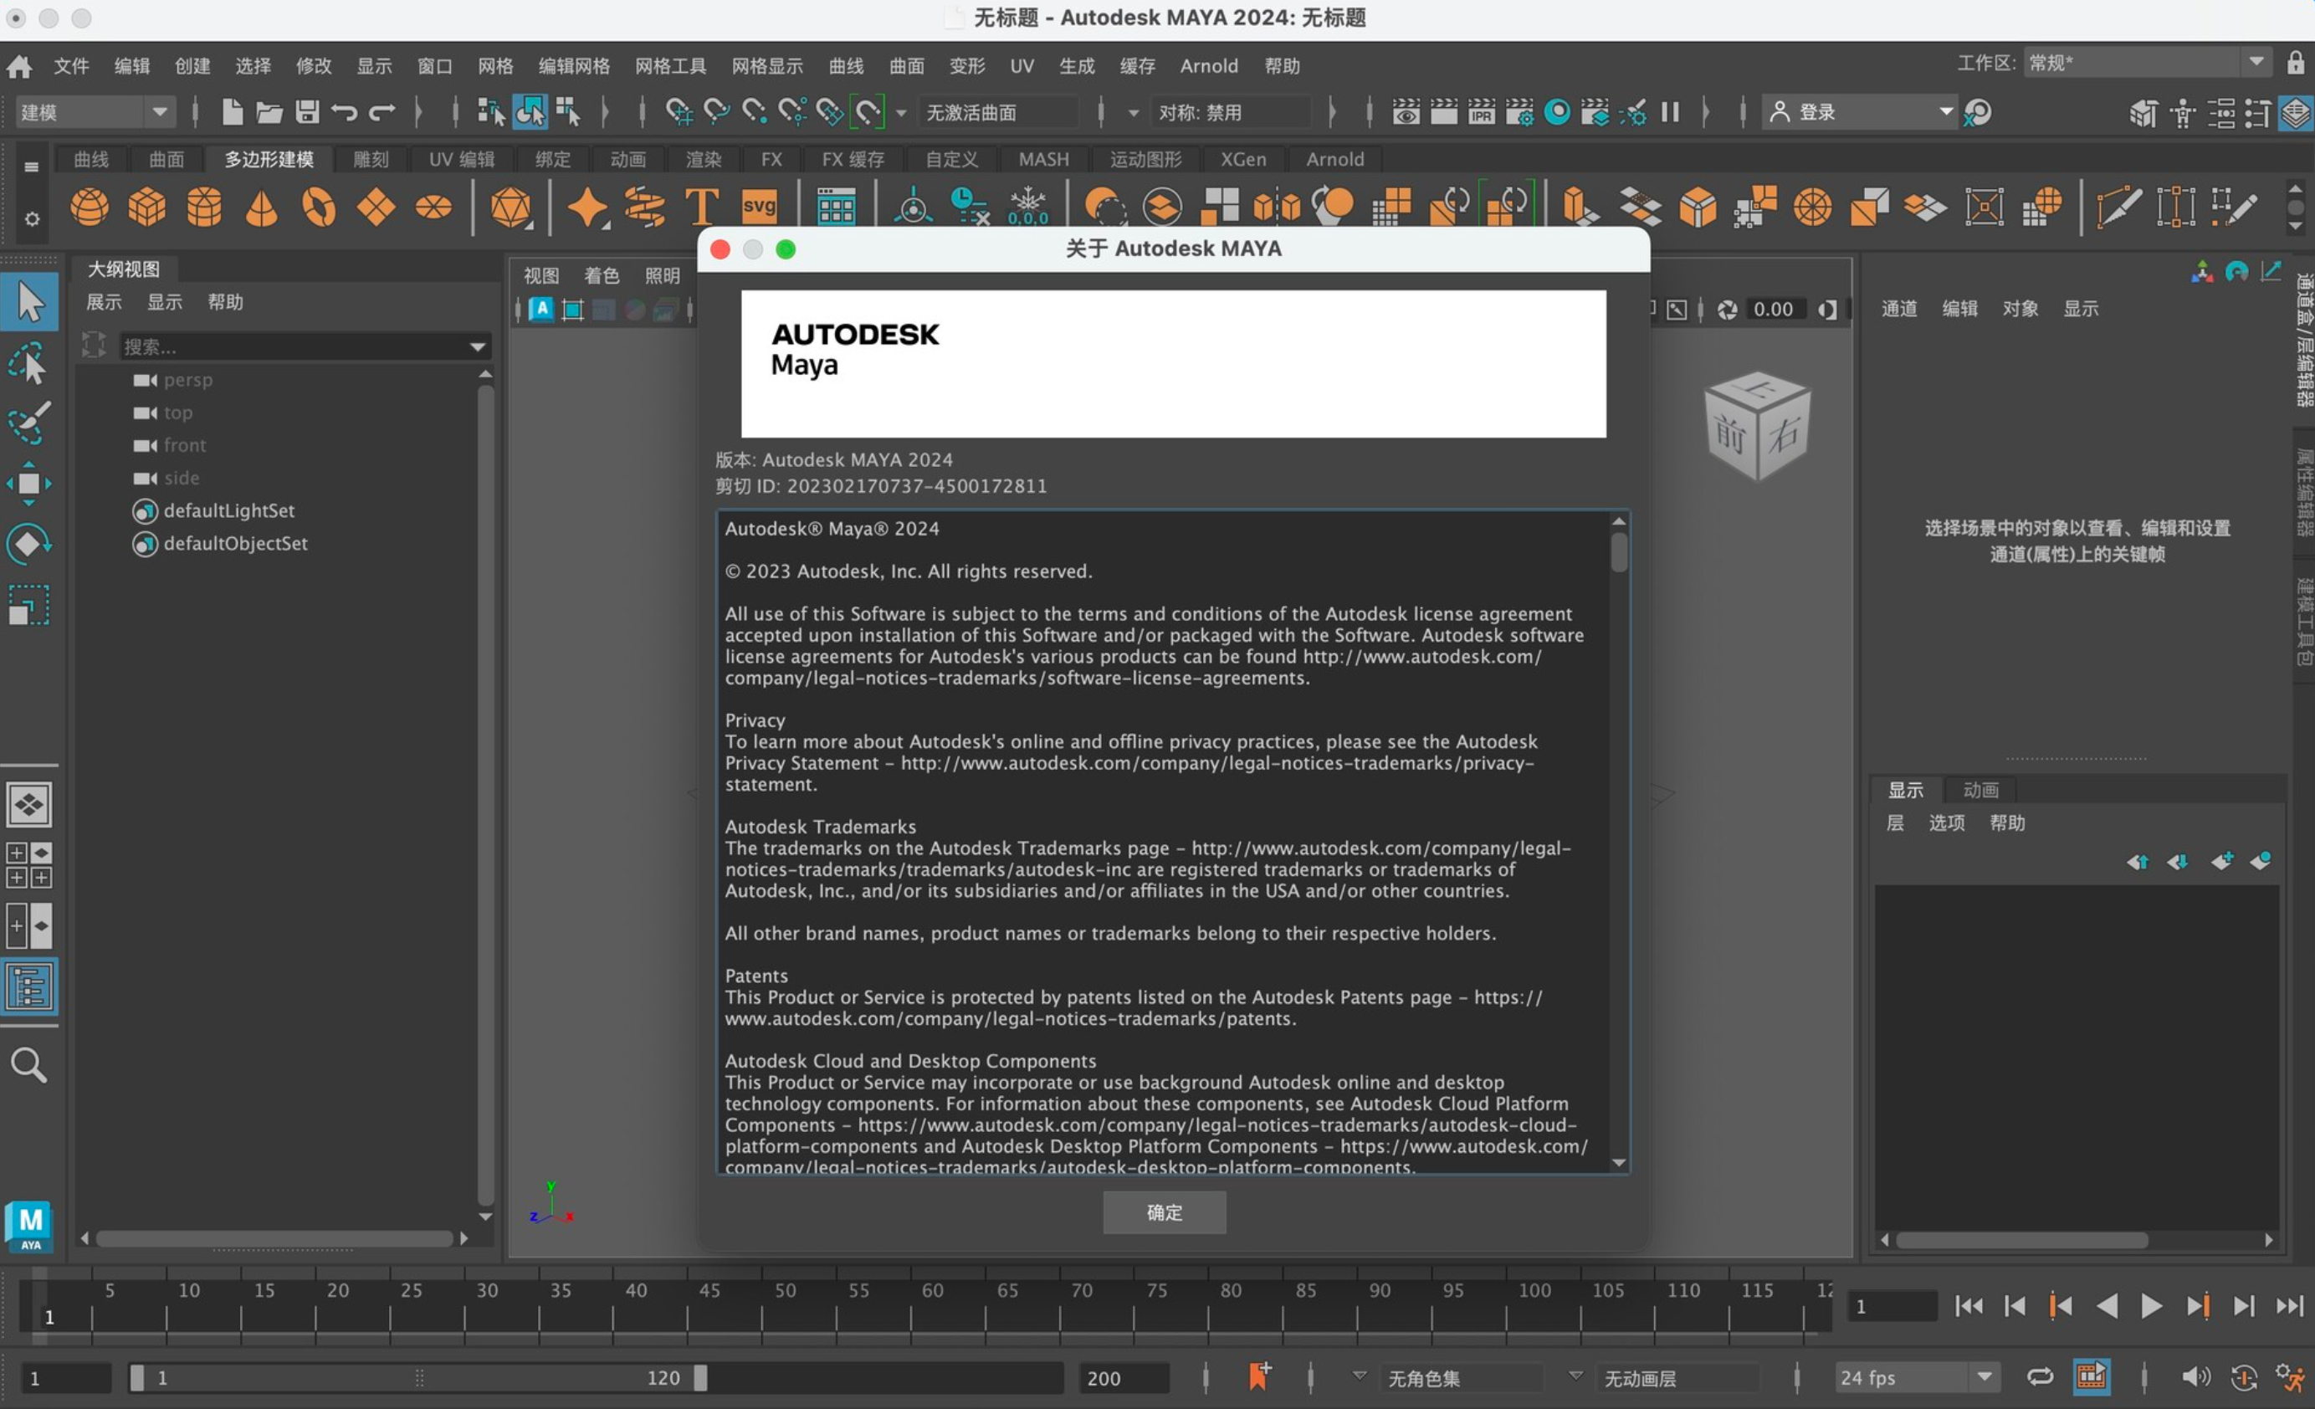The height and width of the screenshot is (1409, 2315).
Task: Click the current frame input field
Action: click(x=1892, y=1307)
